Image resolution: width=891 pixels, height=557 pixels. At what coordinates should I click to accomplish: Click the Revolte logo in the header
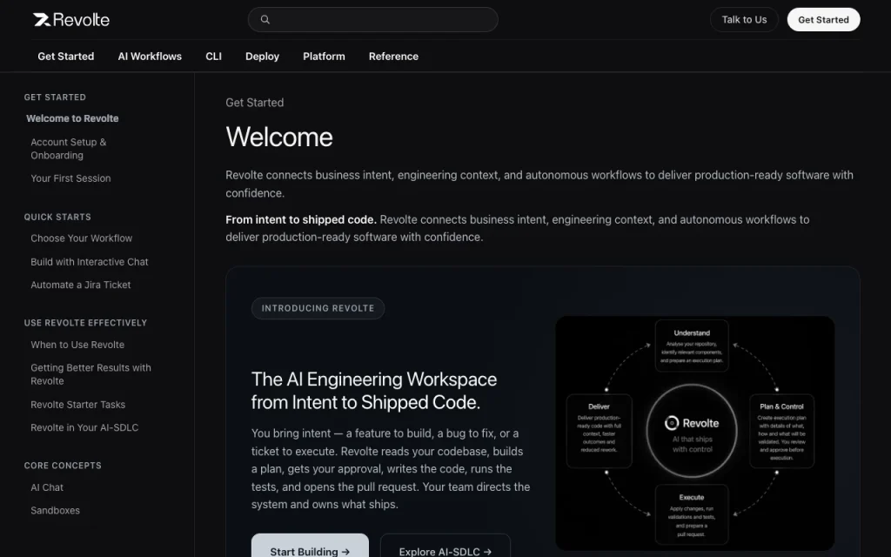(x=71, y=20)
